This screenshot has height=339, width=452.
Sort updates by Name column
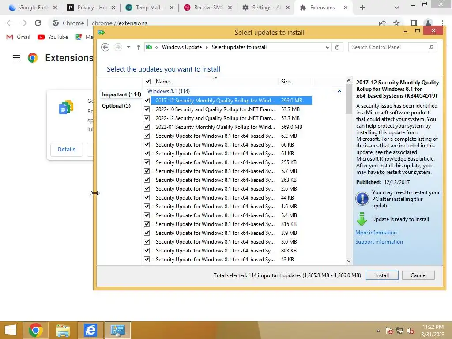click(163, 82)
